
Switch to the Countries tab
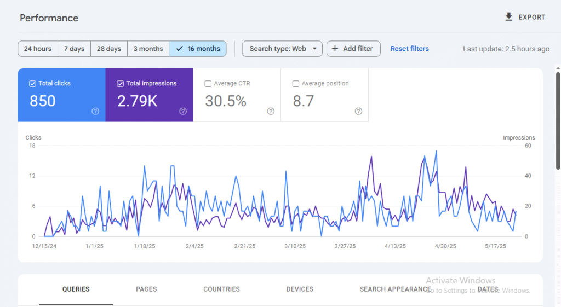(221, 289)
